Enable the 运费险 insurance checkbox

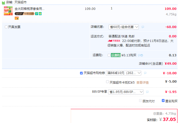pyautogui.click(x=109, y=55)
